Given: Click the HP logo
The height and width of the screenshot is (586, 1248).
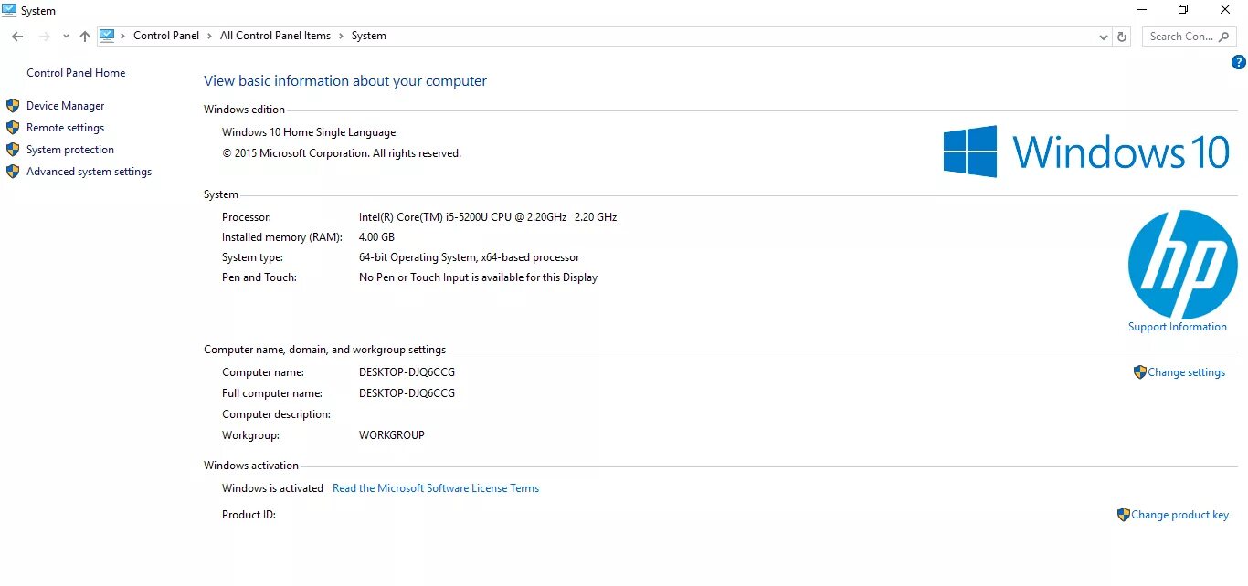Looking at the screenshot, I should (x=1183, y=265).
